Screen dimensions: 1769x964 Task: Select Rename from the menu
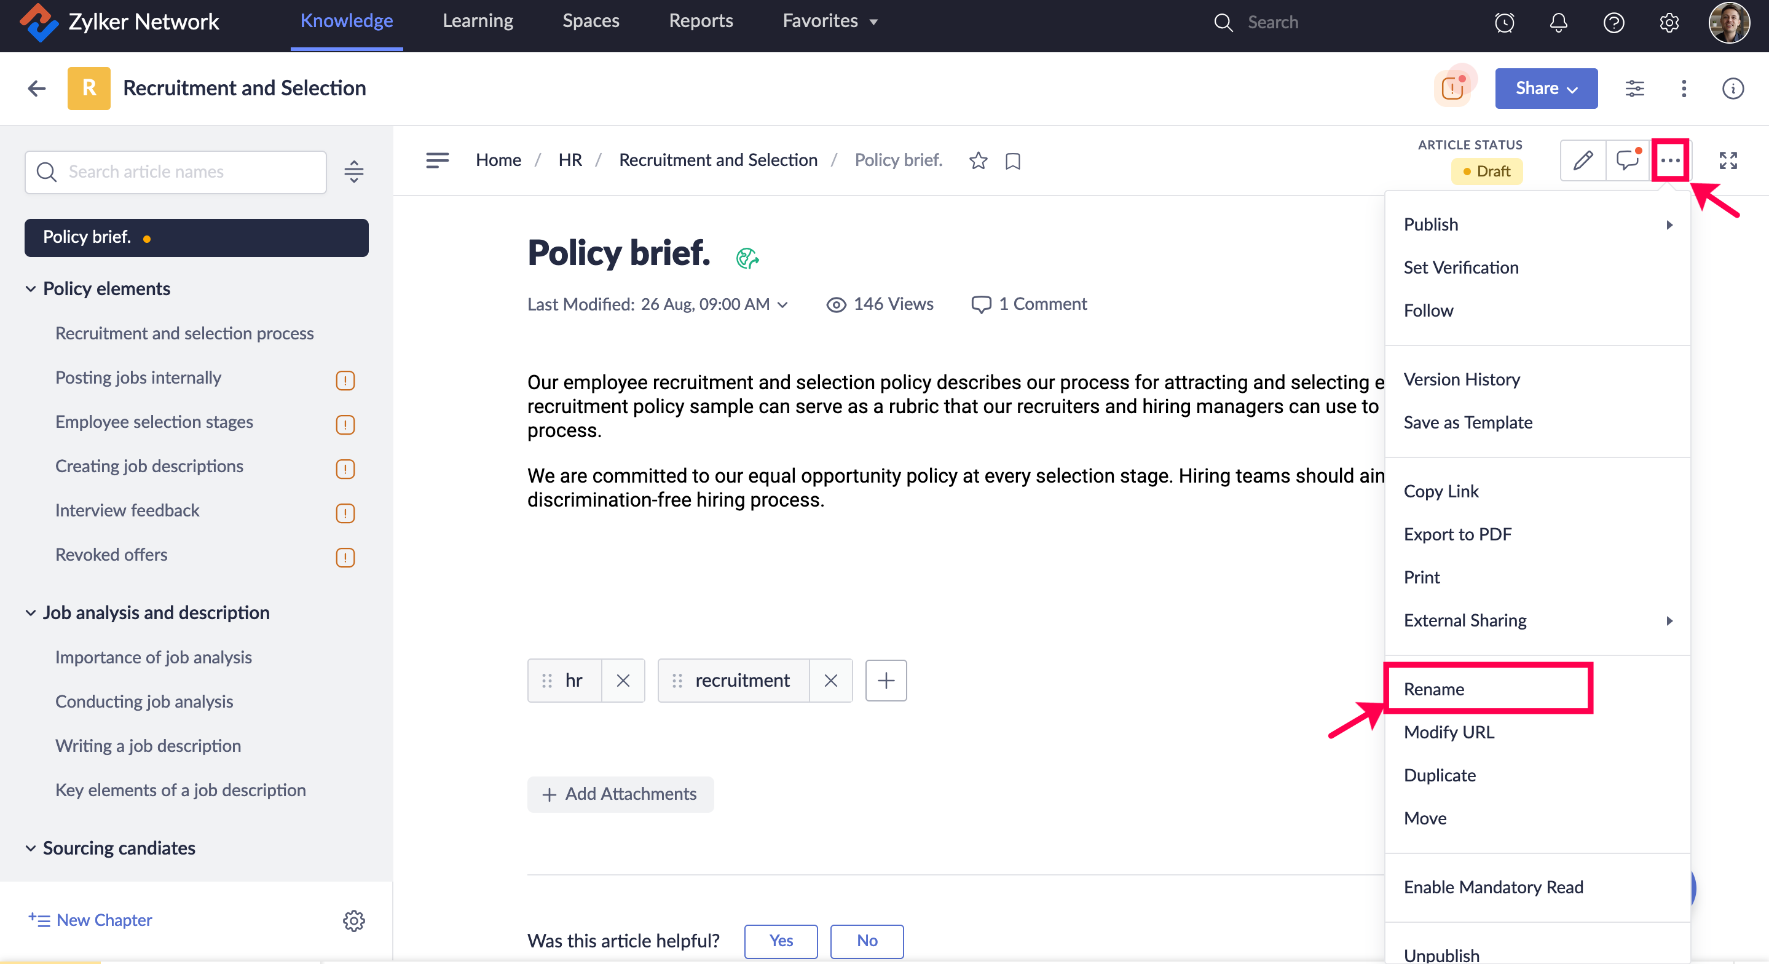tap(1433, 689)
